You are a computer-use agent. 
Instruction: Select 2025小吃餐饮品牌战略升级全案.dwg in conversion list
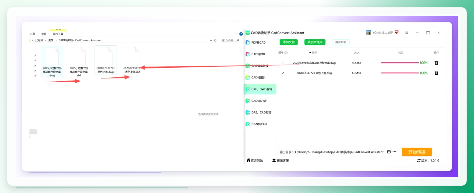pos(314,63)
